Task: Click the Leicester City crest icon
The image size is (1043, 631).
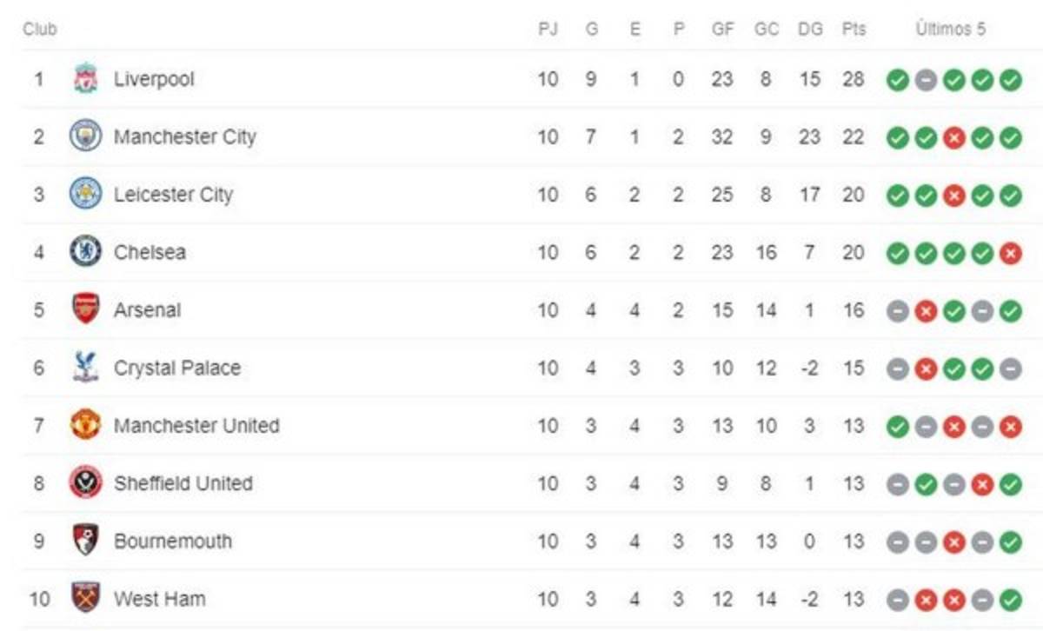Action: [85, 194]
